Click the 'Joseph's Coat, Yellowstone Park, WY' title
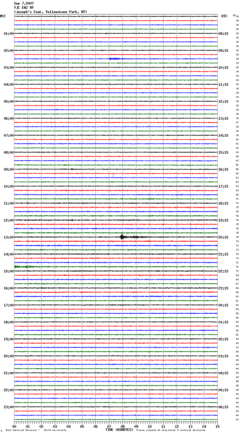 (51, 12)
